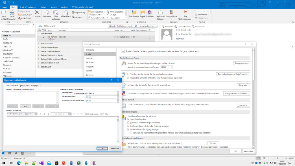Image resolution: width=295 pixels, height=166 pixels.
Task: Click the search magnifier in mailbox search
Action: [x=136, y=26]
